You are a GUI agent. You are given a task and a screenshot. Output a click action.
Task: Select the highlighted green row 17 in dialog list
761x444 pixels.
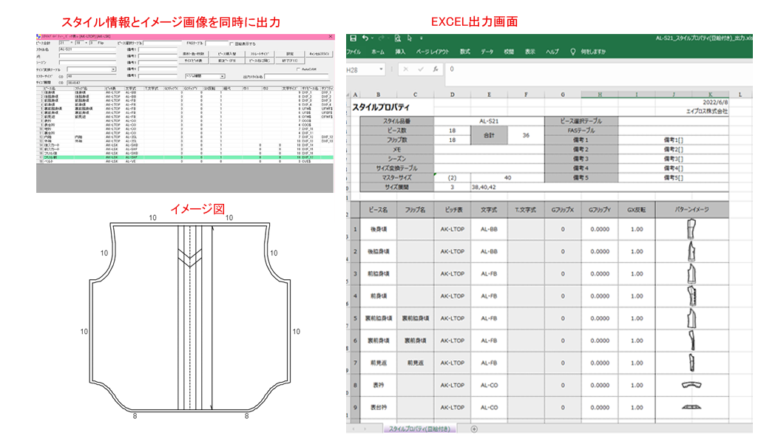tap(185, 157)
